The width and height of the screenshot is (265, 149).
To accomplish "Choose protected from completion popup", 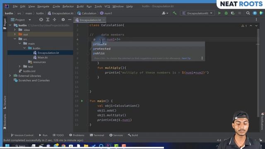I will click(148, 49).
